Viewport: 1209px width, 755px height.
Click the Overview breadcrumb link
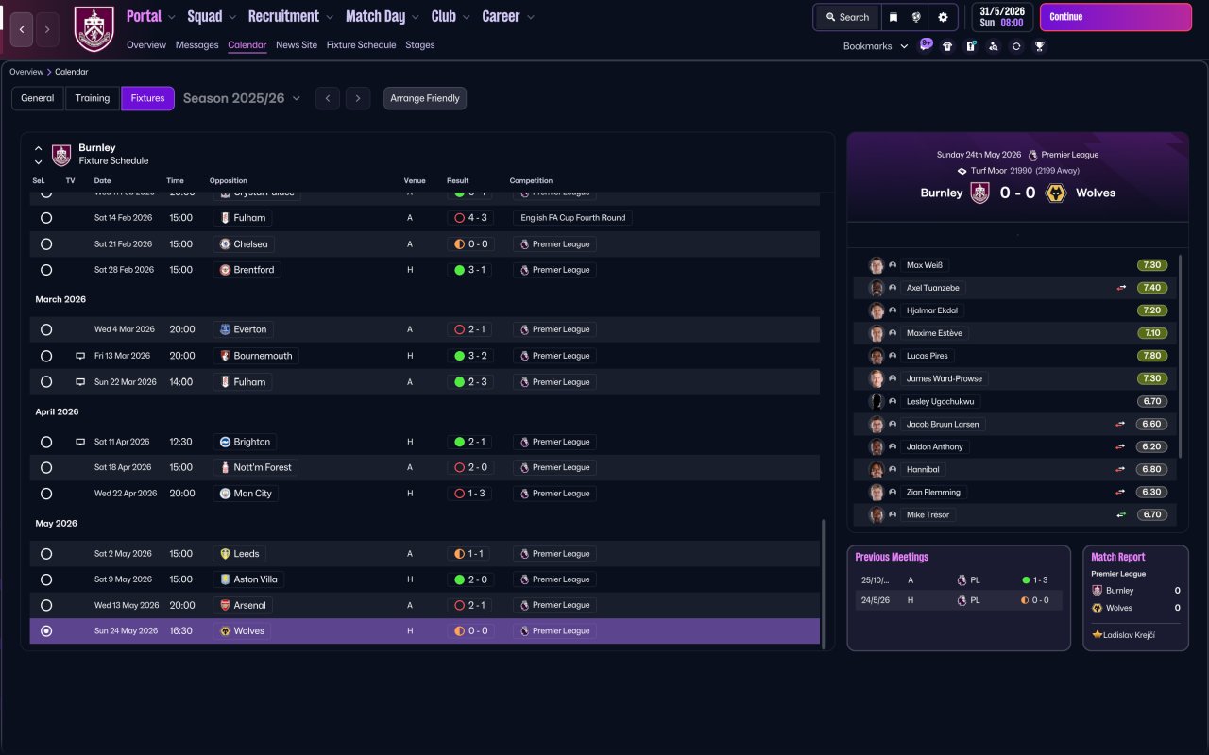pos(26,72)
